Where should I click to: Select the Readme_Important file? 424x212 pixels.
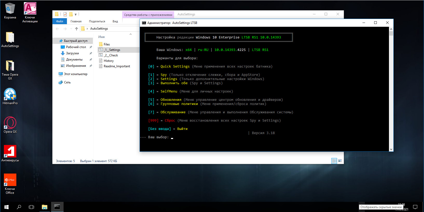coord(117,66)
